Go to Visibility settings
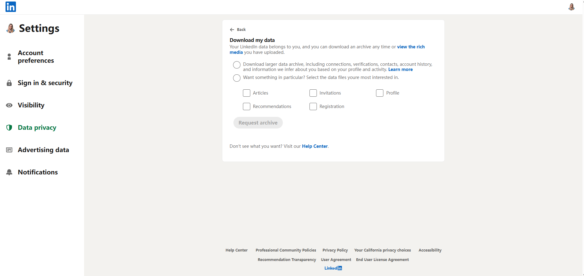This screenshot has height=276, width=584. point(31,105)
